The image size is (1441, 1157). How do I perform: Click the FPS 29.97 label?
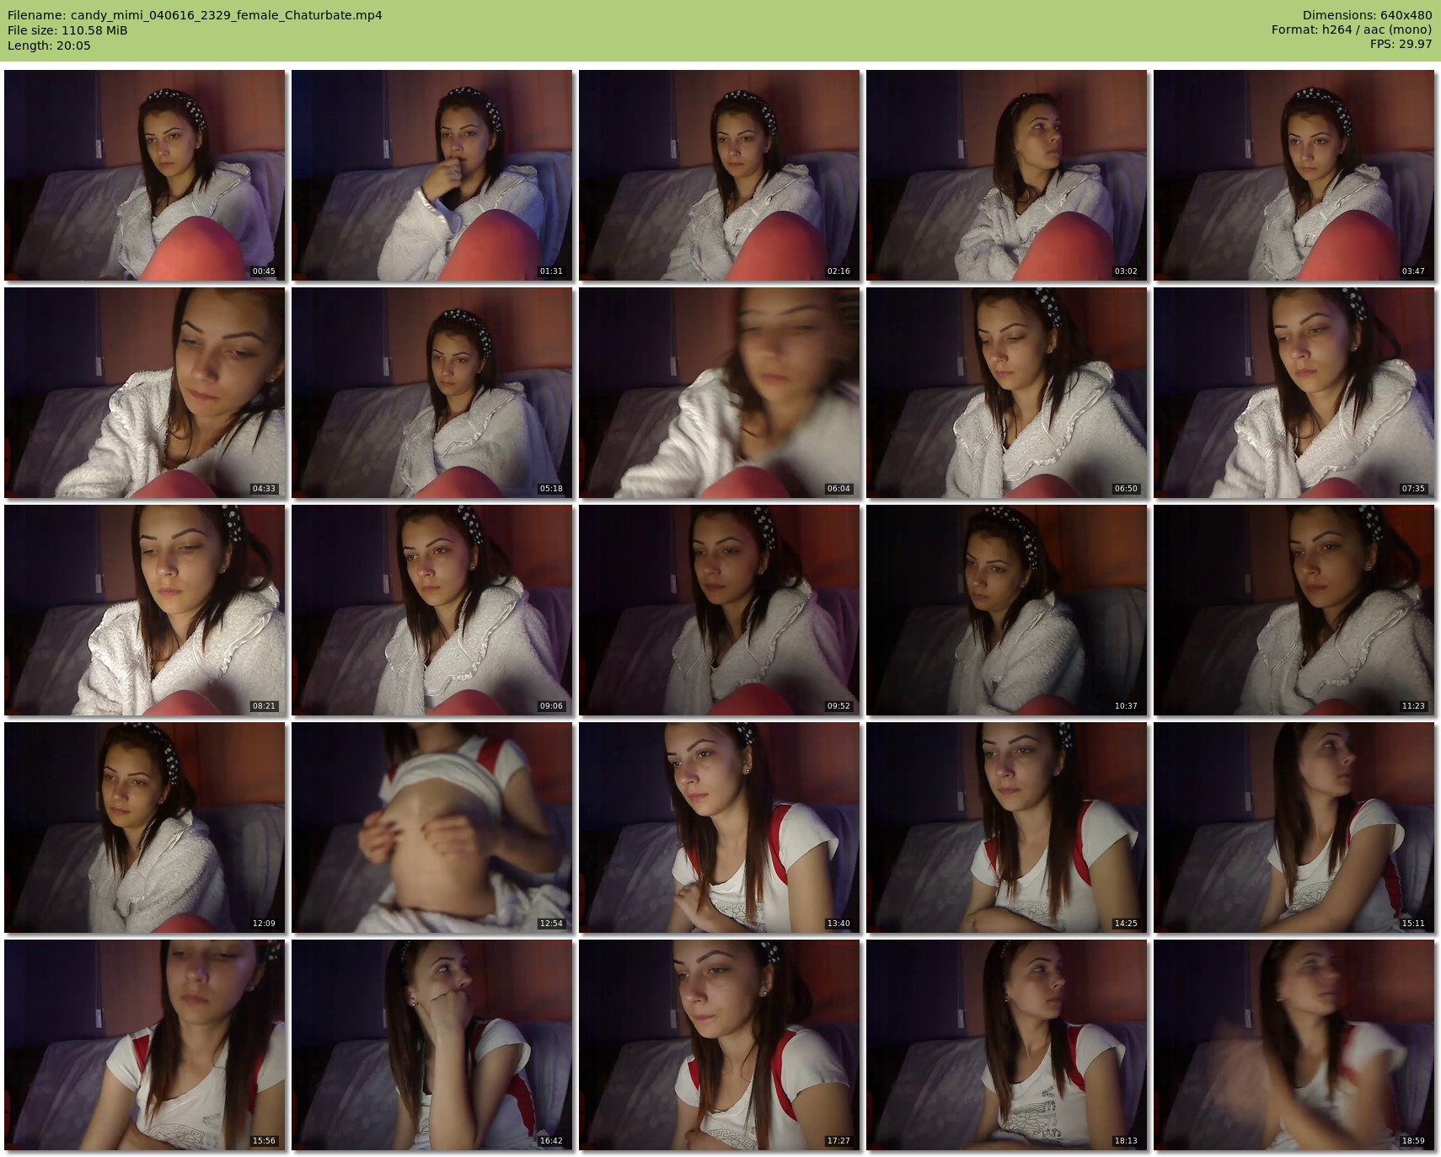1401,44
